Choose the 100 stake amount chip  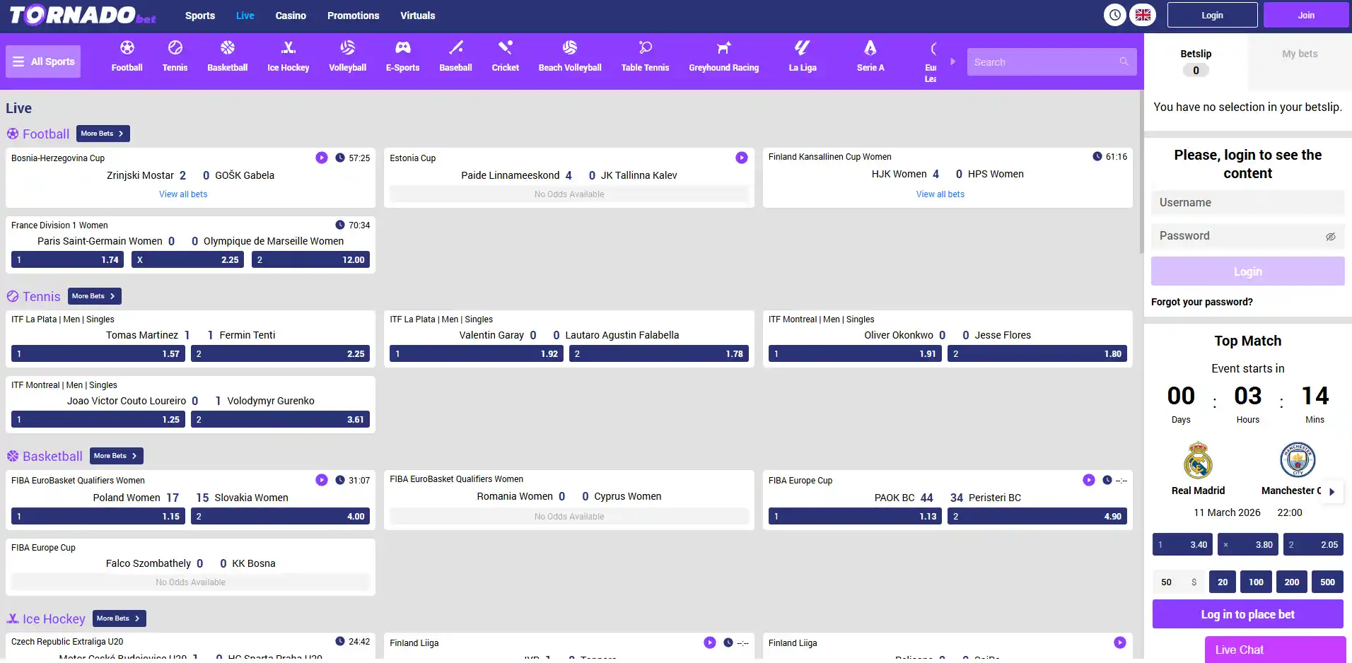[x=1256, y=582]
